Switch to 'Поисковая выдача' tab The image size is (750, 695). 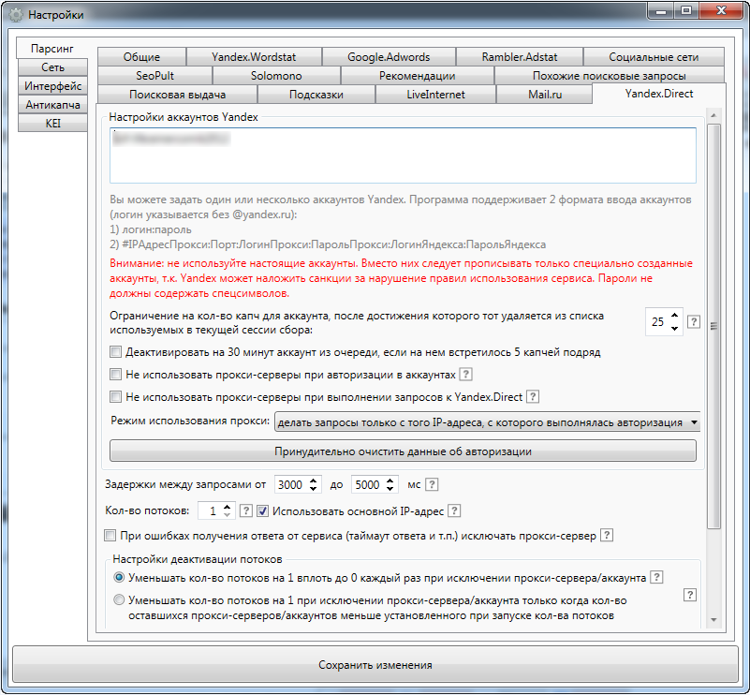[x=178, y=95]
